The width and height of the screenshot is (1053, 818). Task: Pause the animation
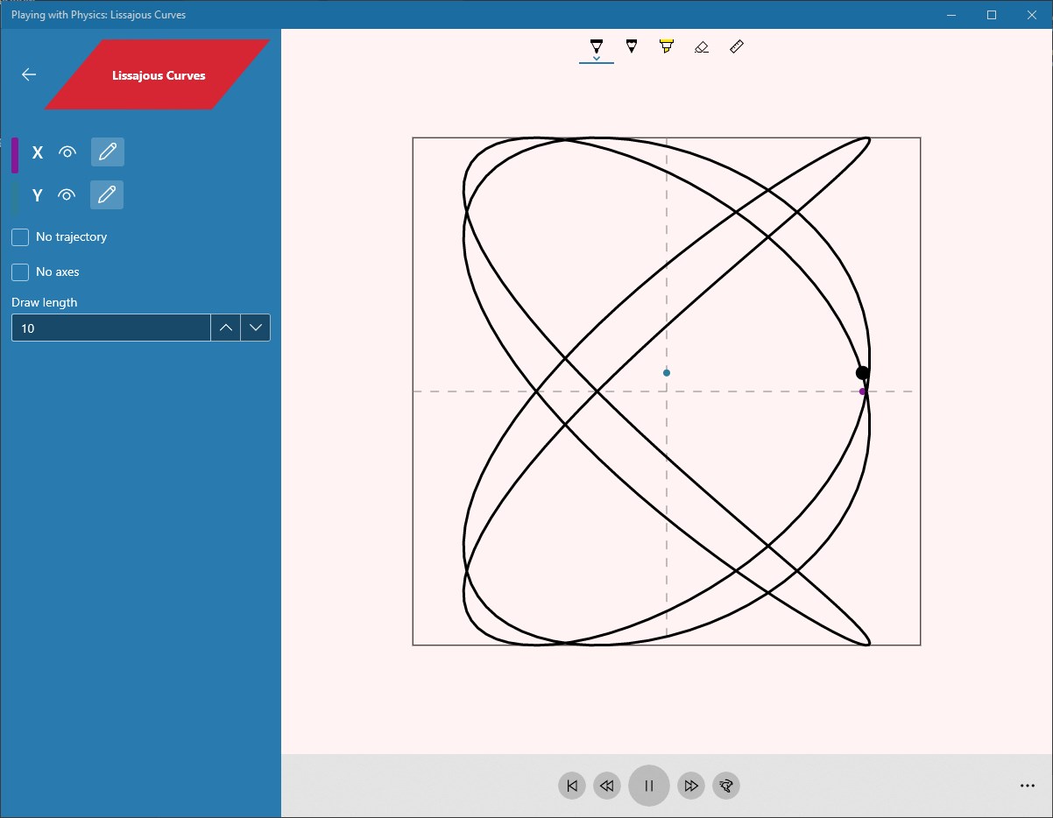[x=649, y=786]
